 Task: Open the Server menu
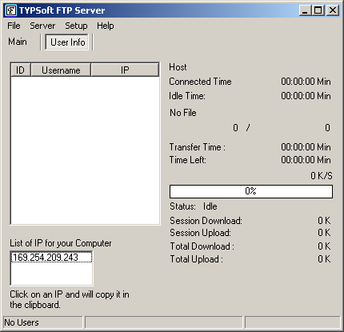[x=42, y=26]
